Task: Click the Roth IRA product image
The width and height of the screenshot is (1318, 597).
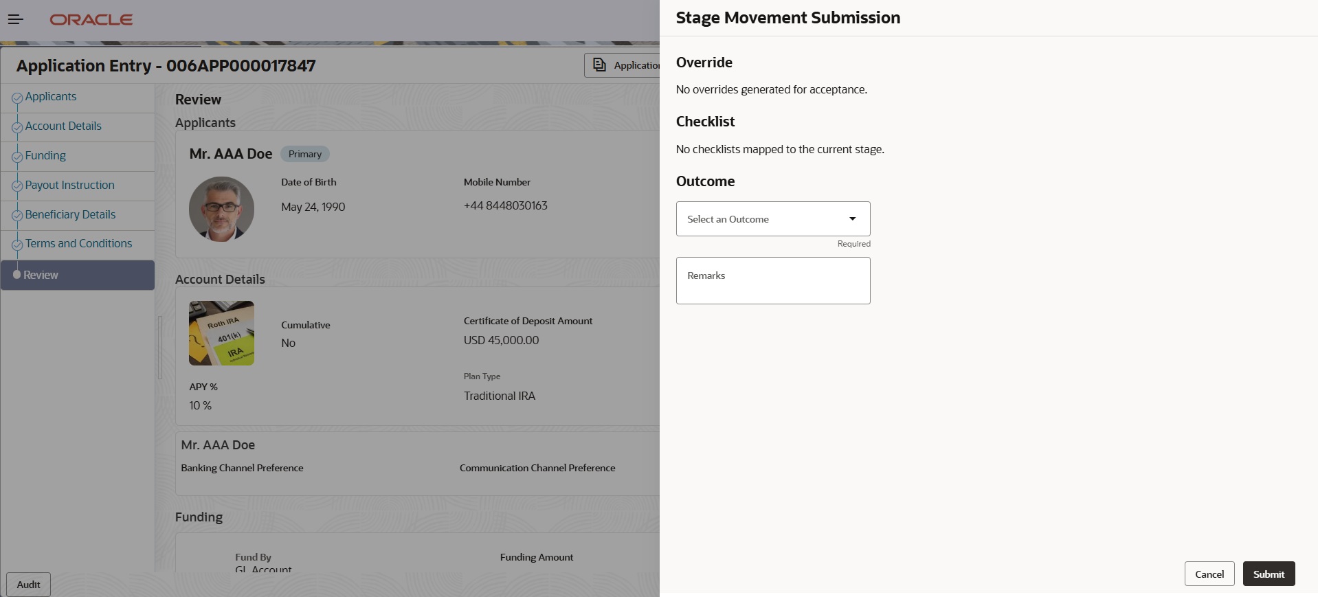Action: pyautogui.click(x=221, y=333)
